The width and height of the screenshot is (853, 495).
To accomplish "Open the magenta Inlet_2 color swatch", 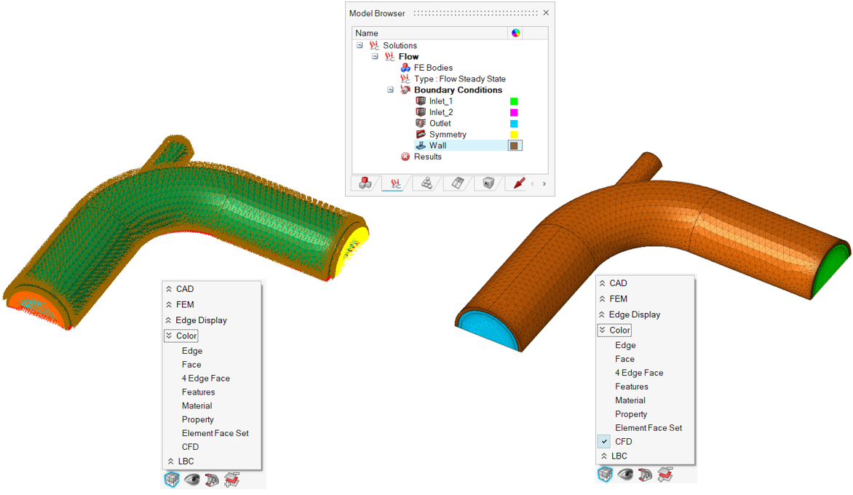I will (514, 113).
